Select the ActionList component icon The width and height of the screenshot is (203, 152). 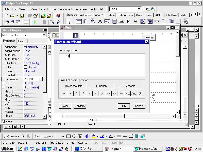click(185, 22)
